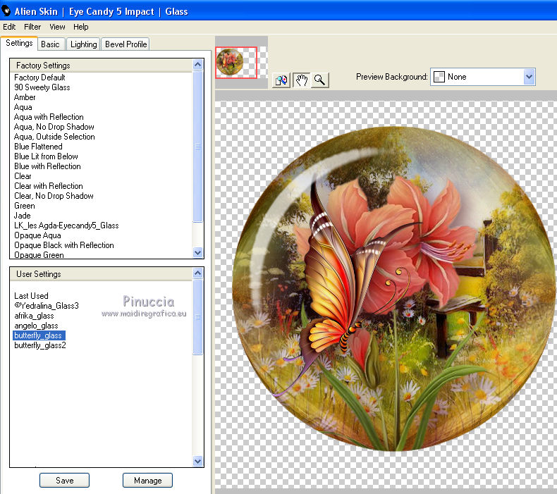This screenshot has width=557, height=494.
Task: Open the Filter menu
Action: [x=32, y=27]
